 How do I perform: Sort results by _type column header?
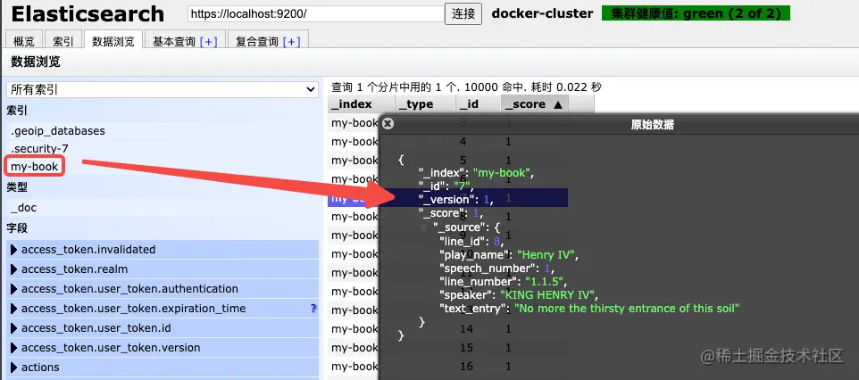tap(425, 104)
